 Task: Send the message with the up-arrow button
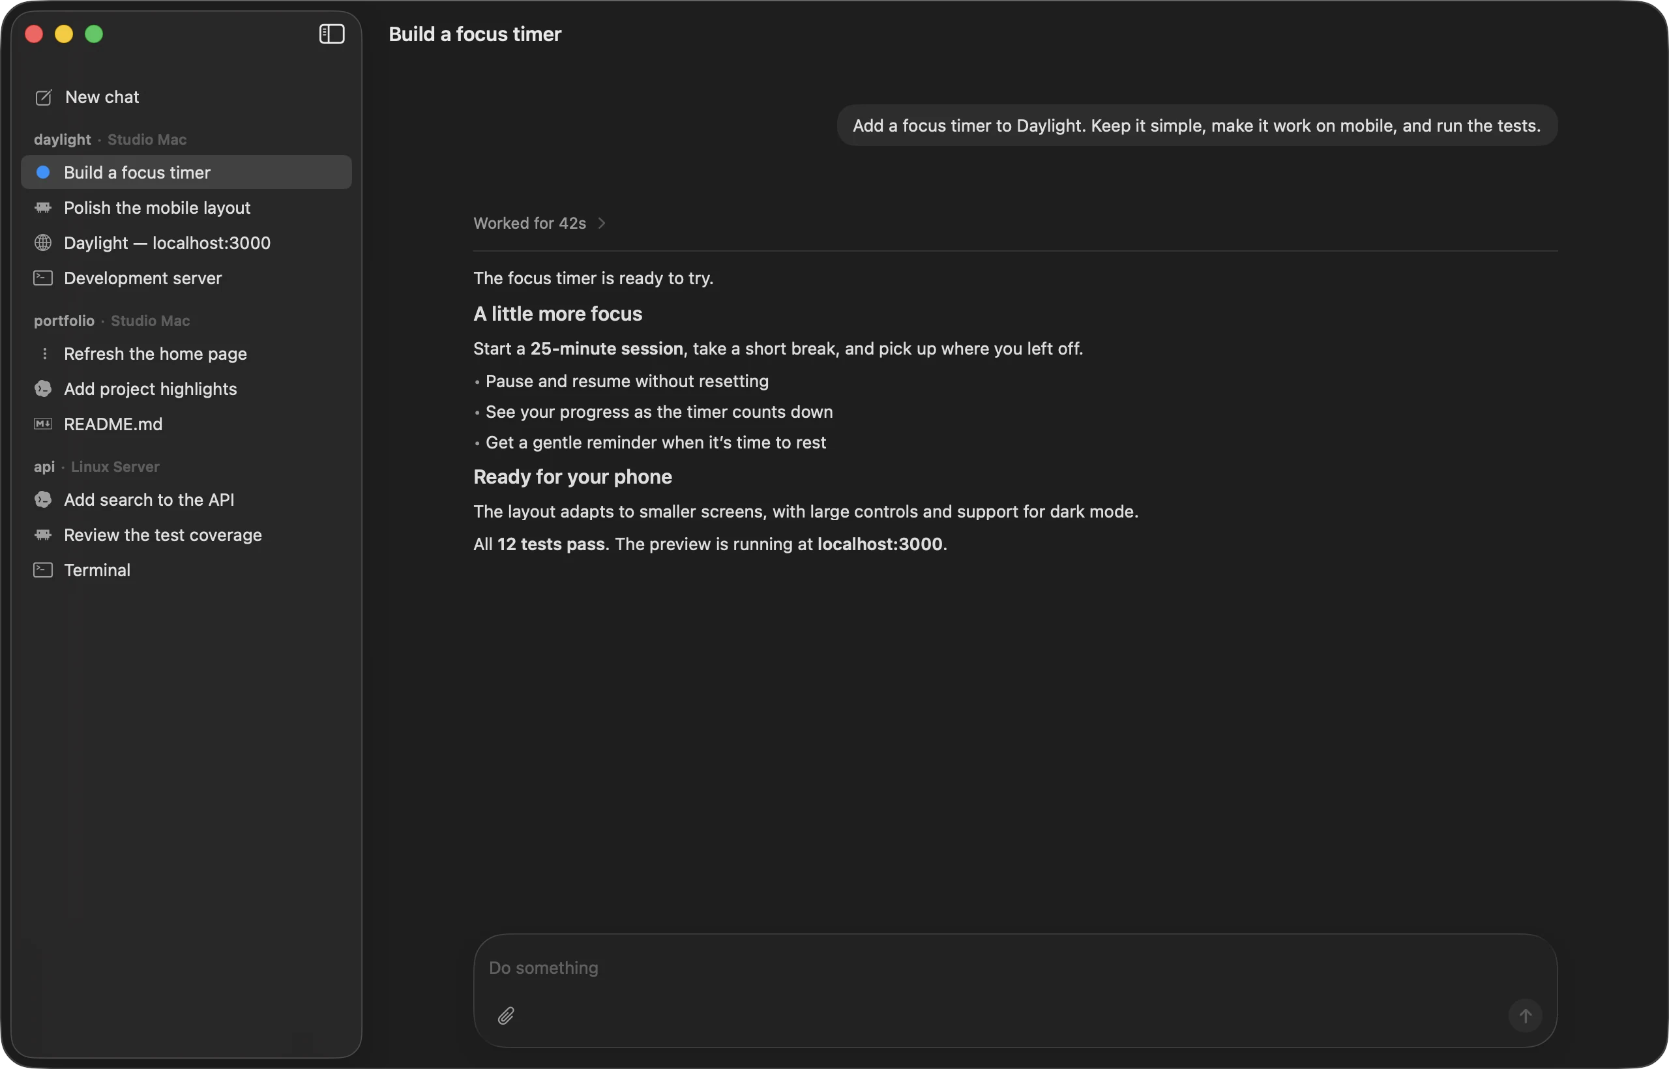[x=1526, y=1016]
